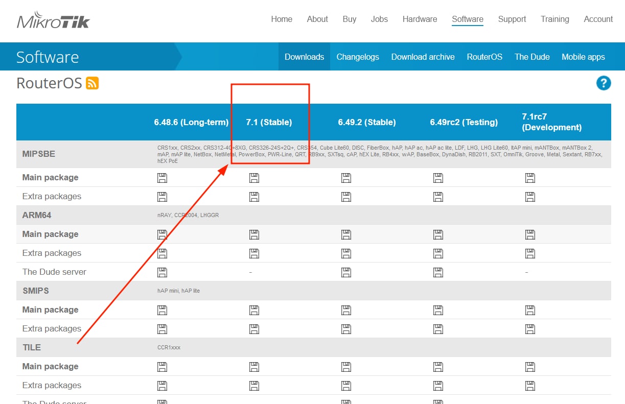The height and width of the screenshot is (404, 625).
Task: Open the Account page
Action: pos(598,19)
